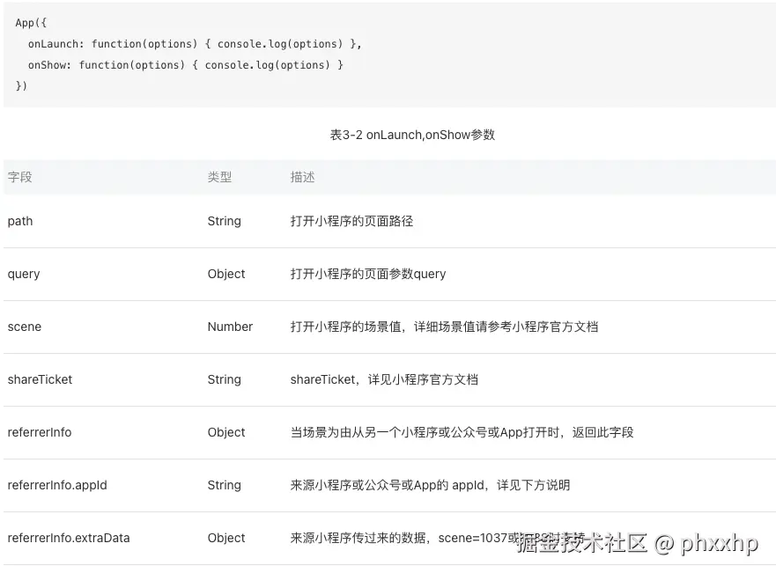Click the Object type in query row
The width and height of the screenshot is (776, 573).
(226, 274)
